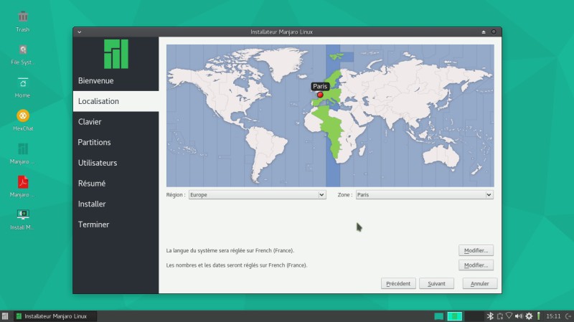Click the shade/roll-up button in the titlebar

(x=484, y=32)
